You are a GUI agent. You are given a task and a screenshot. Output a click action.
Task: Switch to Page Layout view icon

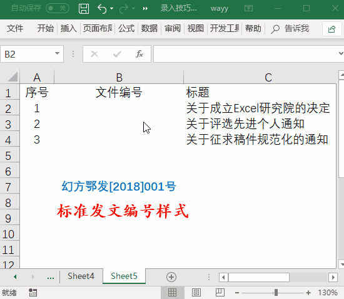(196, 293)
